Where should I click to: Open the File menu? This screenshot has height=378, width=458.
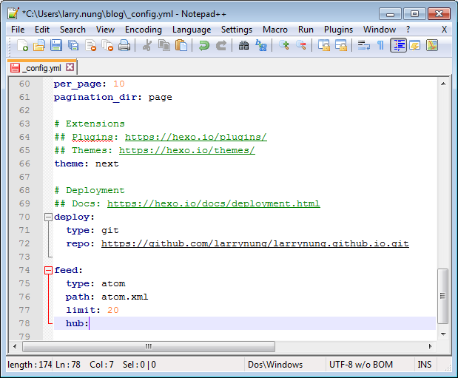click(x=18, y=30)
